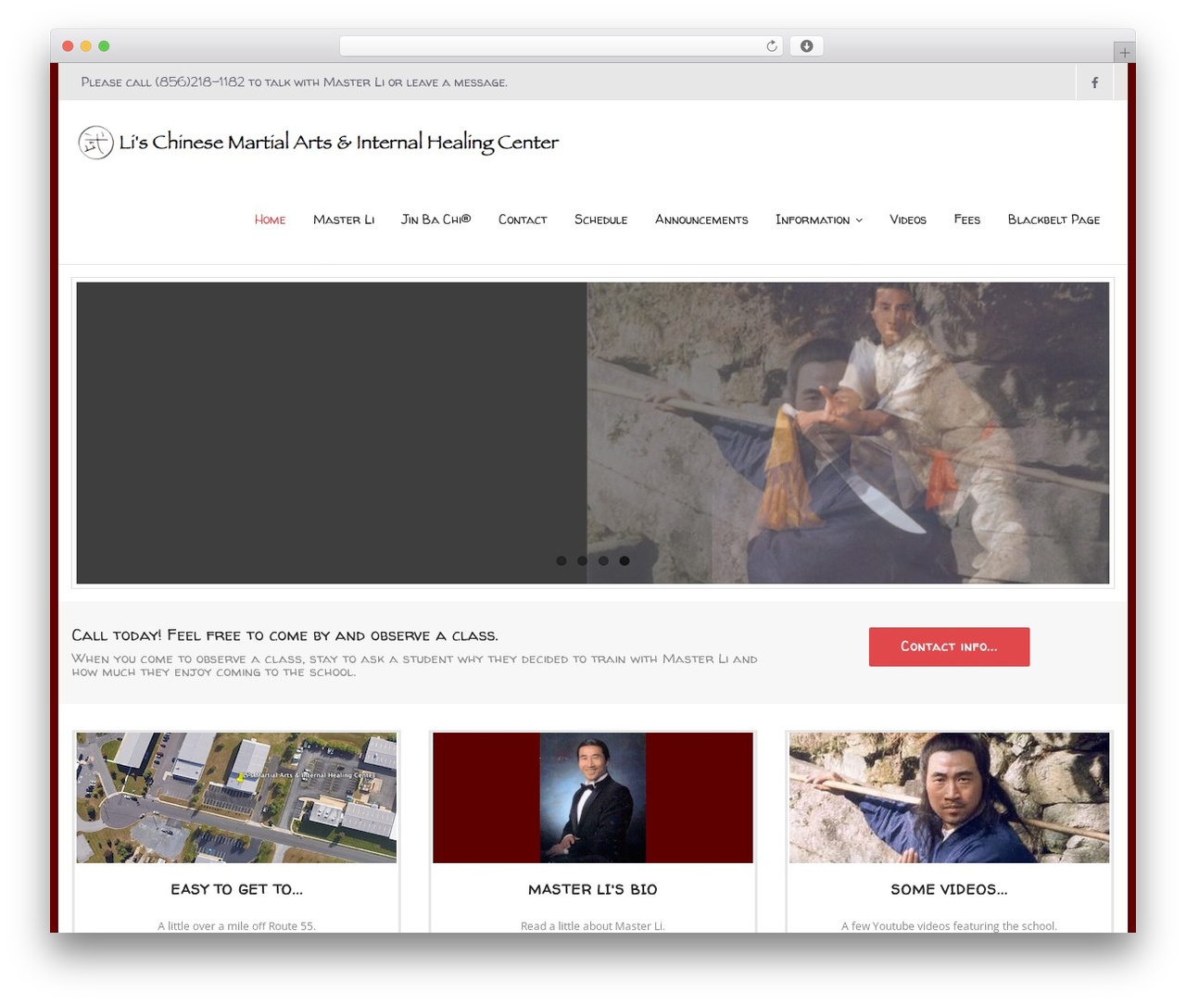Click the aerial map thumbnail
Viewport: 1186px width, 1004px height.
(x=236, y=797)
